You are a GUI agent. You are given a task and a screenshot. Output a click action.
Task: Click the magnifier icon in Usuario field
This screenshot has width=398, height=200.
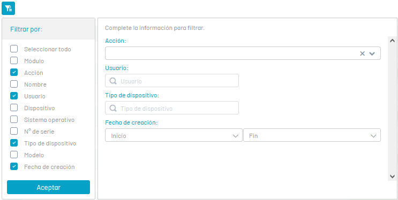click(113, 81)
